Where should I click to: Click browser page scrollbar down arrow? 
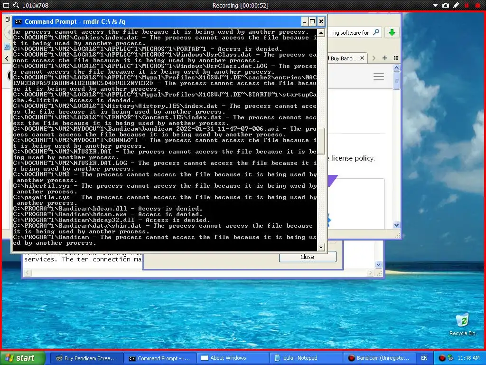click(x=396, y=225)
